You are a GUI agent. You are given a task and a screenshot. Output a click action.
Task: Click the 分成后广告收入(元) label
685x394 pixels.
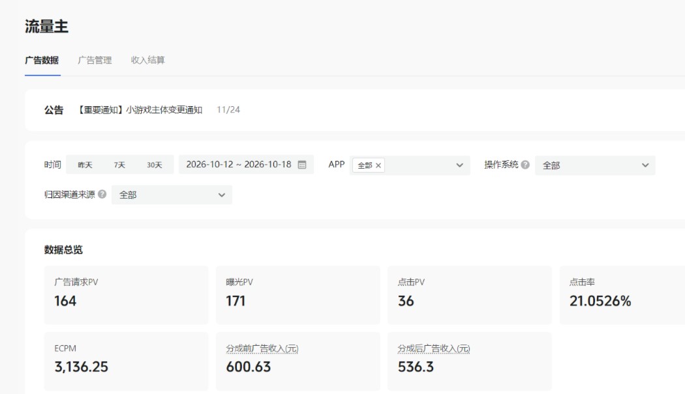coord(434,348)
